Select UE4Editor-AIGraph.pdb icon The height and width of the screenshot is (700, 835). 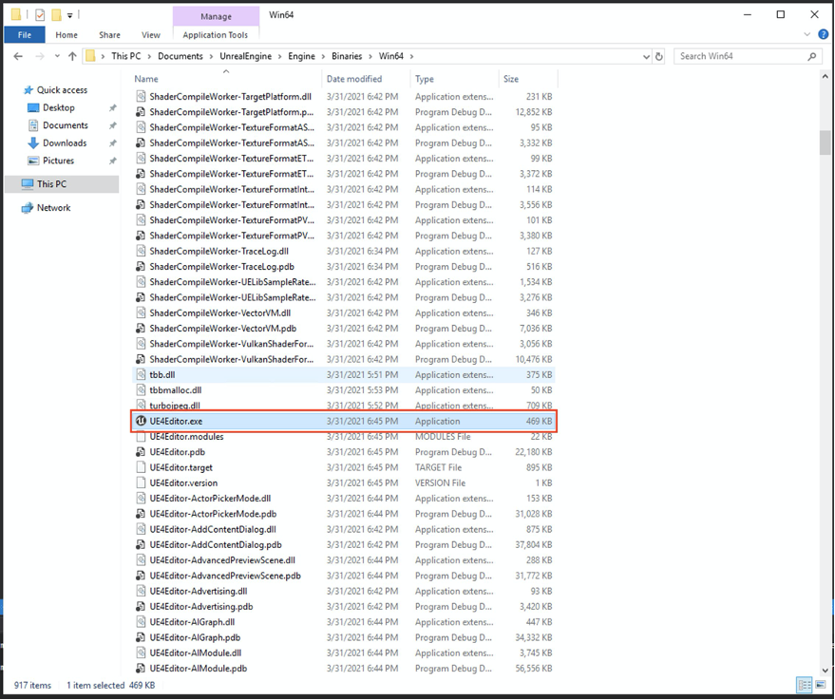pyautogui.click(x=141, y=637)
